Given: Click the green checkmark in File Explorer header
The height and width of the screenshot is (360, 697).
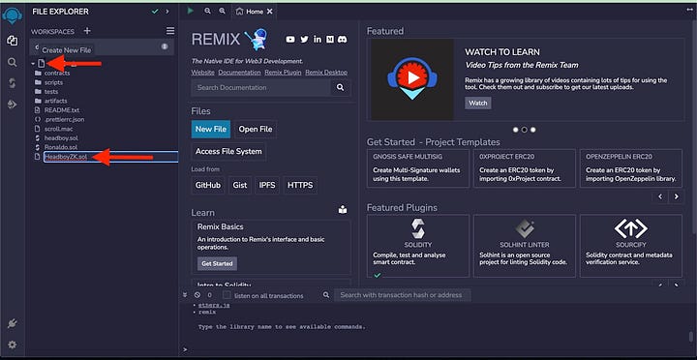Looking at the screenshot, I should point(155,12).
